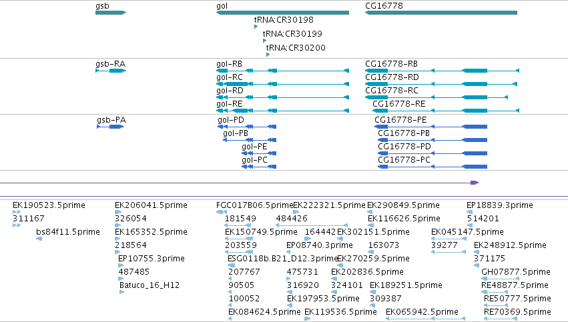Click the 203559 EST label

241,245
